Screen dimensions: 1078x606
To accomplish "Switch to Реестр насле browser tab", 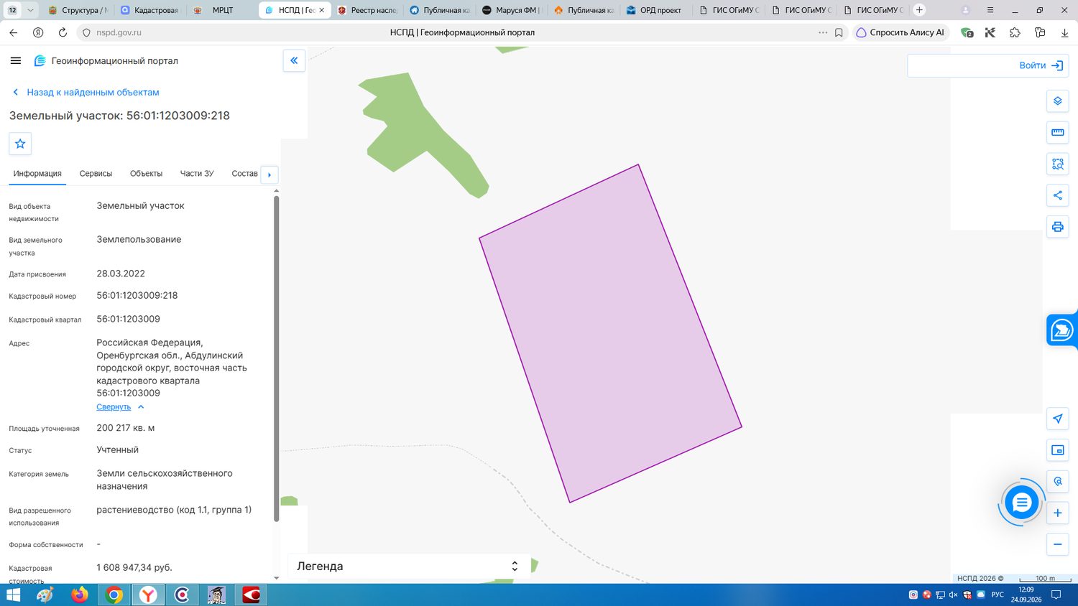I will coord(367,10).
